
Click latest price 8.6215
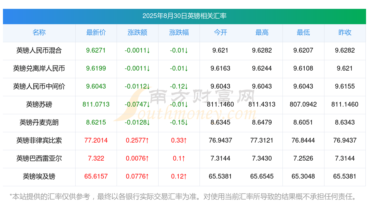pyautogui.click(x=96, y=122)
